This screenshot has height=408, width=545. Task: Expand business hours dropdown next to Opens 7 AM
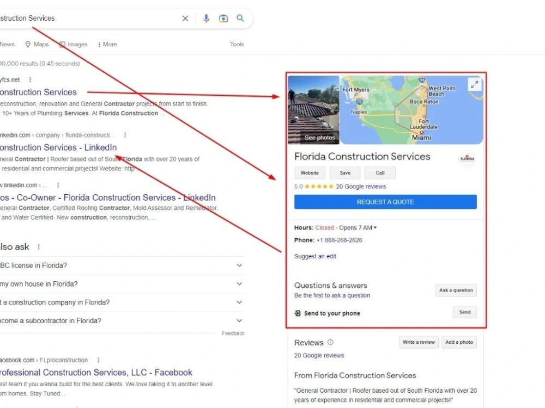(x=375, y=228)
